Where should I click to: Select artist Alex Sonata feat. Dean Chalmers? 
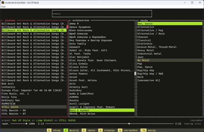[x=102, y=60]
